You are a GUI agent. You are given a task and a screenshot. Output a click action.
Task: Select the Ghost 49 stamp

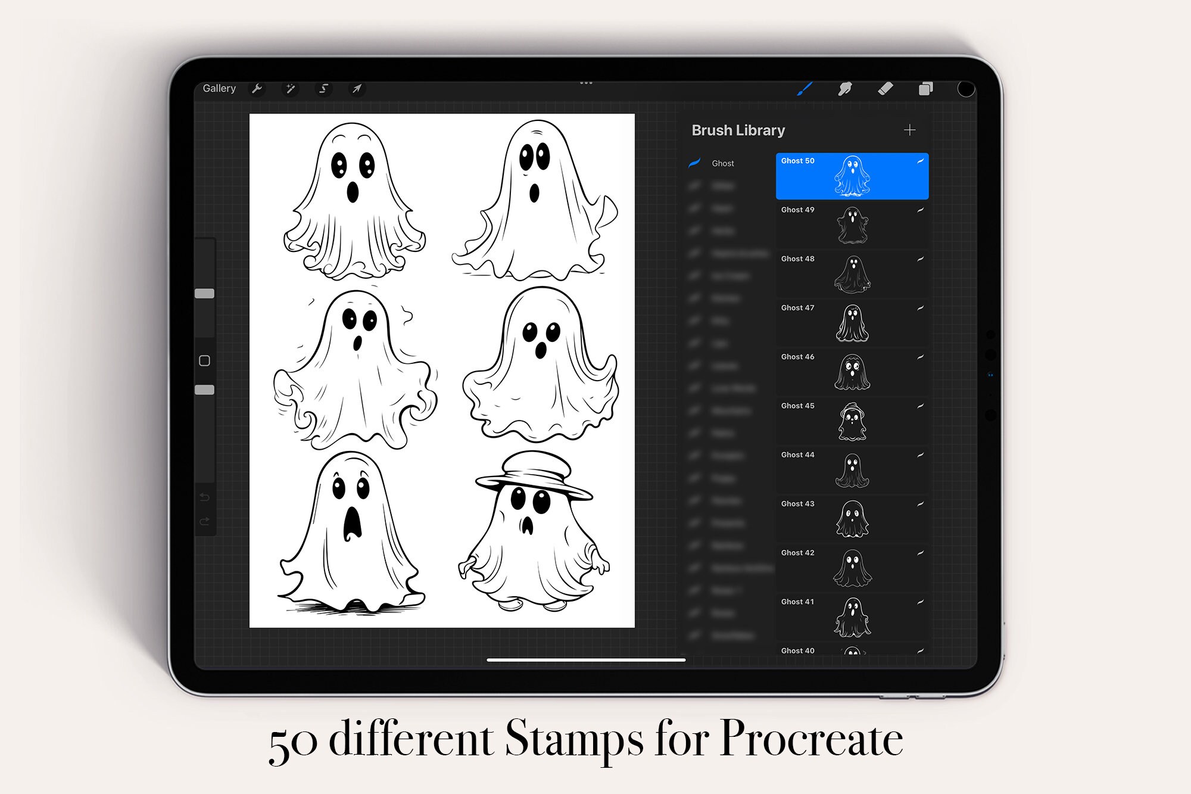[852, 225]
